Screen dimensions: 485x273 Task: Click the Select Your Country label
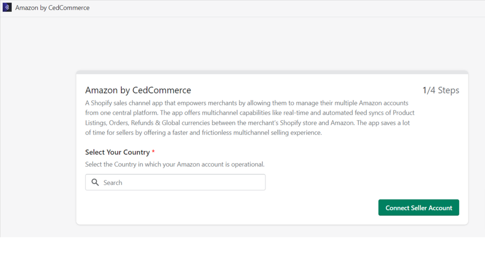(117, 152)
